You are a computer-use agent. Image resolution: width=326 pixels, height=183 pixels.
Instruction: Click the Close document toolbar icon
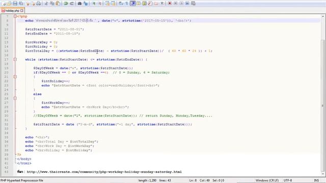click(x=27, y=4)
